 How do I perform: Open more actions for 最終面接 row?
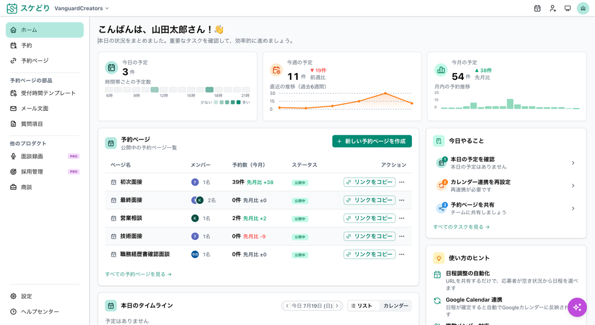pyautogui.click(x=402, y=200)
